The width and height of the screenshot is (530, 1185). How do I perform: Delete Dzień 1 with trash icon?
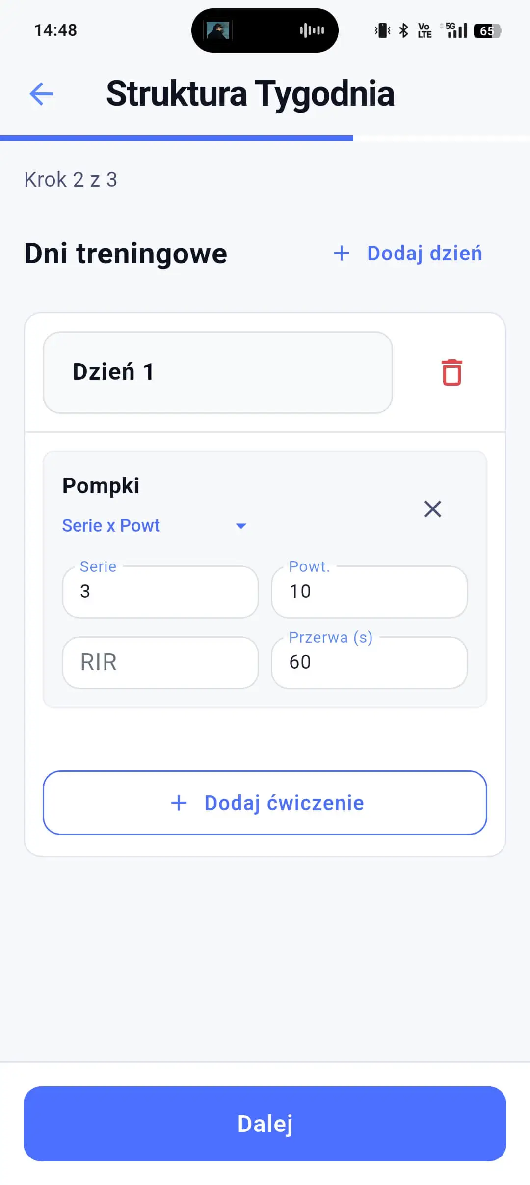point(451,372)
